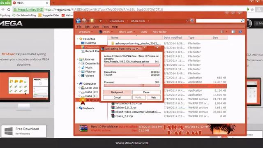Toggle the preview pane icon in Explorer

click(233, 32)
